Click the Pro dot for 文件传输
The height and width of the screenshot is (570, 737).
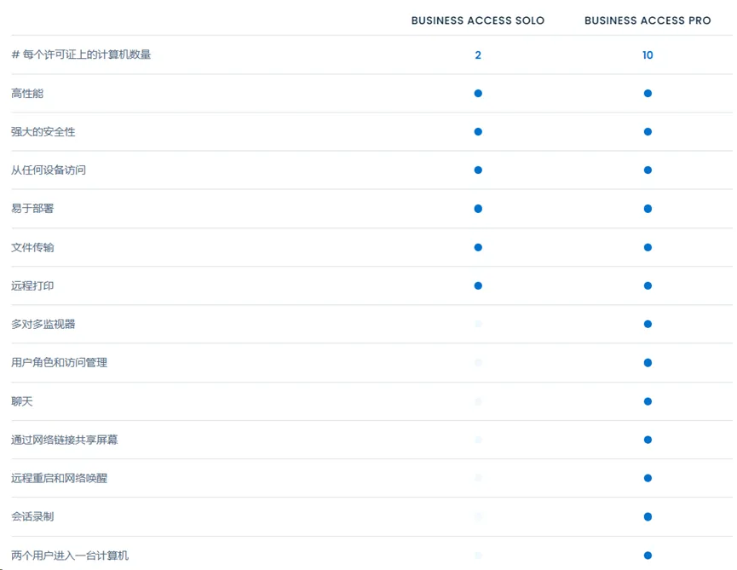(648, 247)
